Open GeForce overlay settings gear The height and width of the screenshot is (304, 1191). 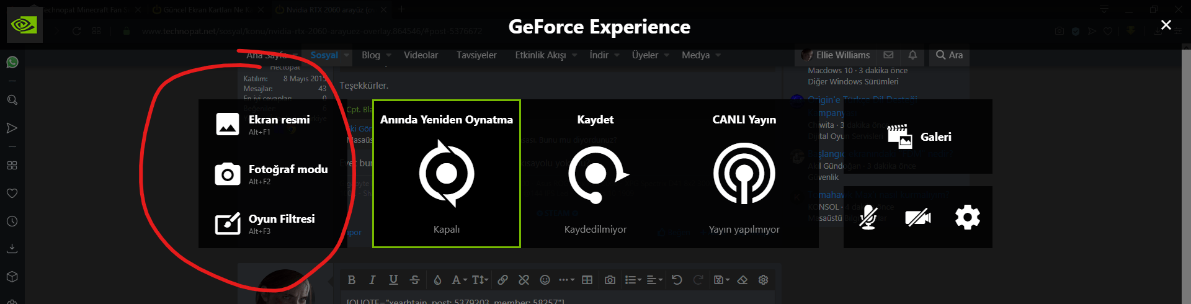click(968, 217)
